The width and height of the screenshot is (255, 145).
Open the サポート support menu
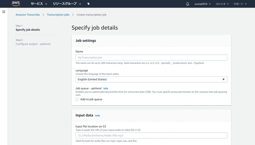(x=240, y=4)
